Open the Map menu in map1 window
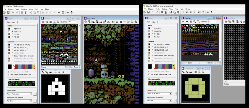Image resolution: width=249 pixels, height=108 pixels. (x=47, y=9)
